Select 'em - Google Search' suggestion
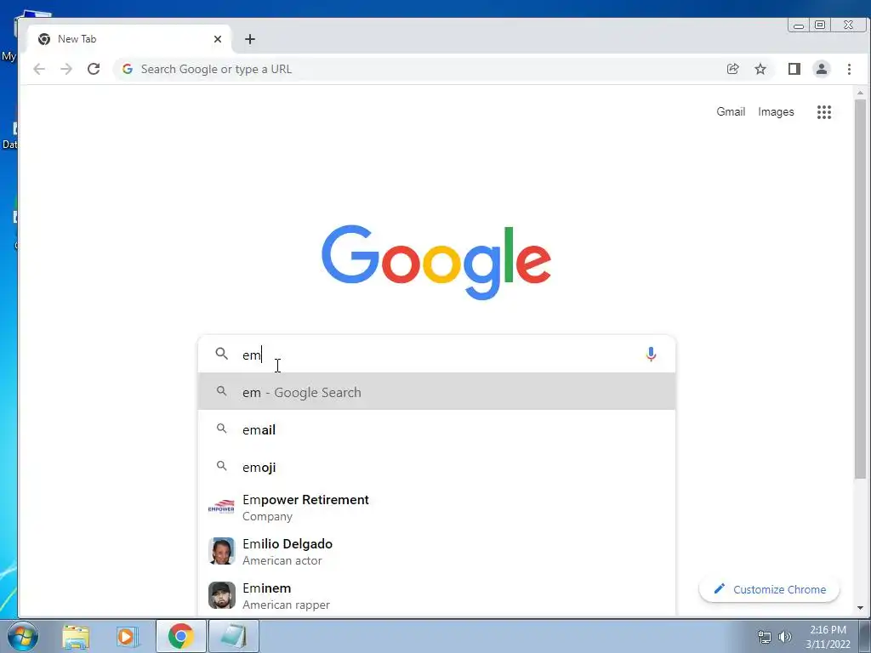This screenshot has width=871, height=653. (x=436, y=392)
